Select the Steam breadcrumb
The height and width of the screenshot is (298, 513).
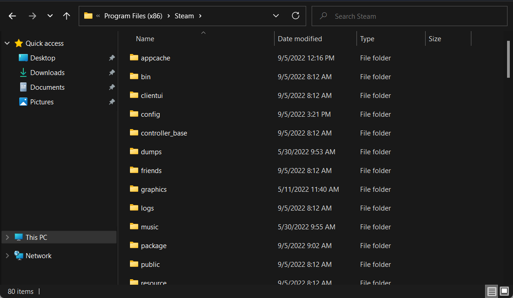pos(184,16)
